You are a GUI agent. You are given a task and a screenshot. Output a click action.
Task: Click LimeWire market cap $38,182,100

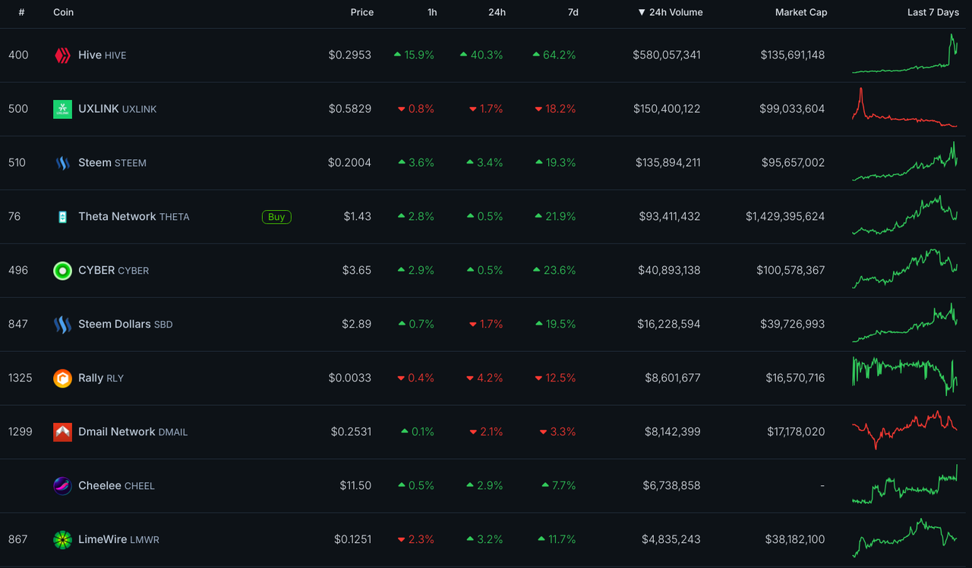coord(795,540)
